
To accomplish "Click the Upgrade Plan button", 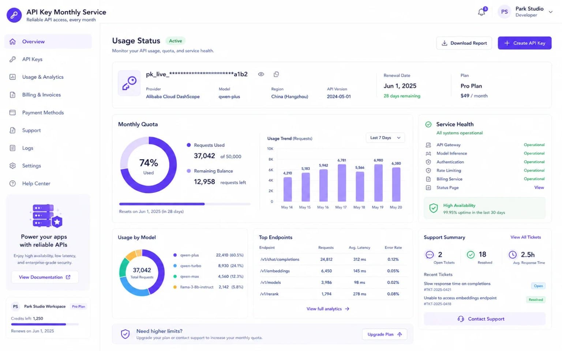I will click(x=385, y=335).
